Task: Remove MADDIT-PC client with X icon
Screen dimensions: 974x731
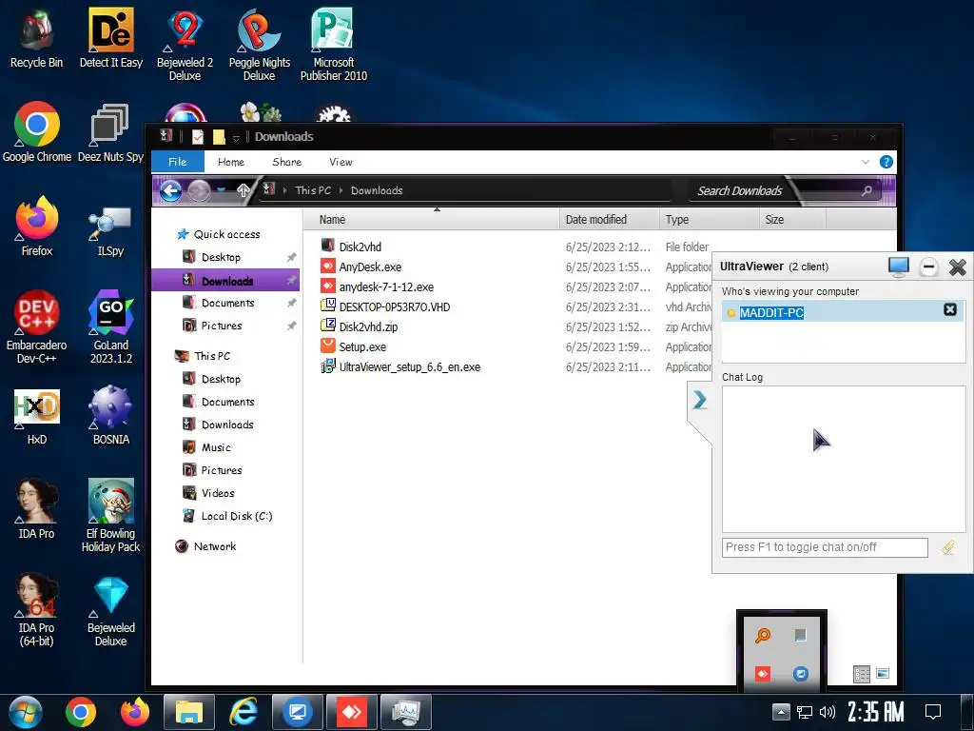Action: [950, 309]
